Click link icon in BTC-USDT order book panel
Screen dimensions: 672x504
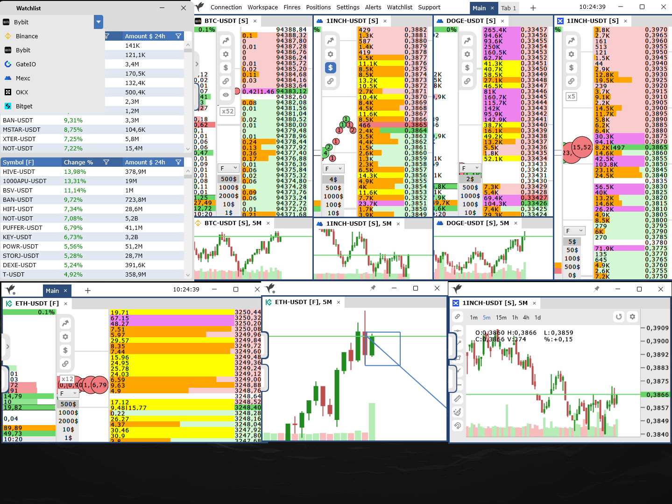pos(226,81)
